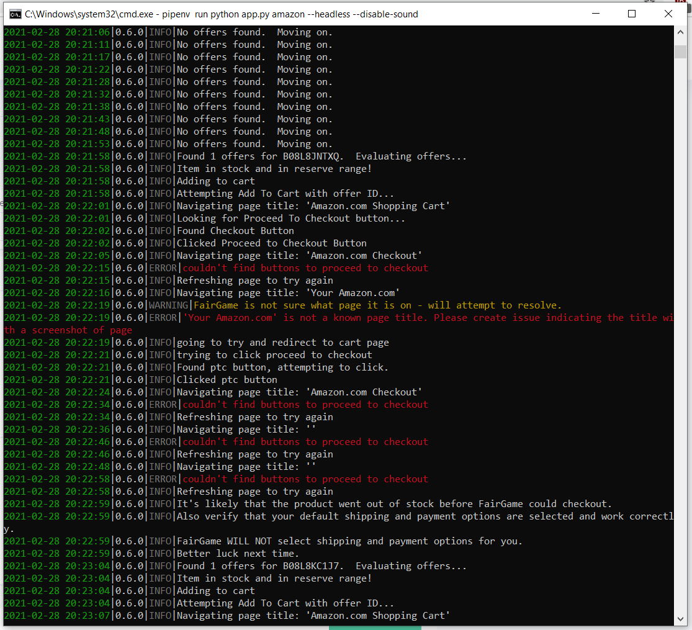692x630 pixels.
Task: Click 'Found 1 offers for B08L8JNTXQ' line
Action: [235, 156]
